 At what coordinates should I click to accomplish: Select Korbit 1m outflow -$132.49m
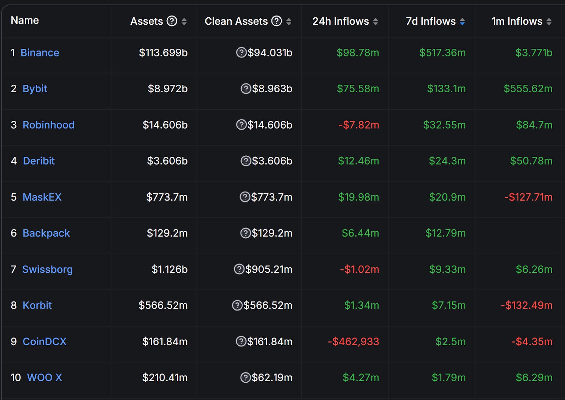click(x=527, y=305)
